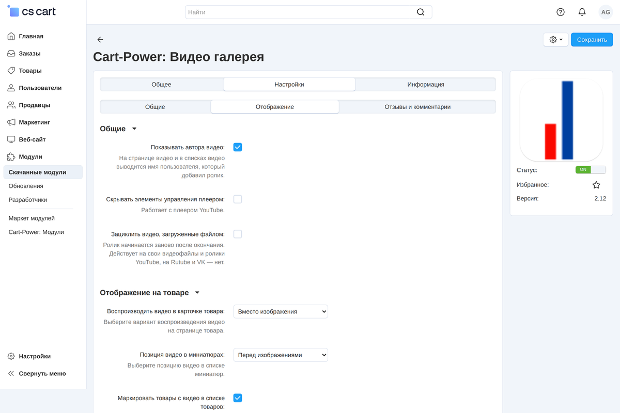Click the person icon beside Пользователи
The image size is (620, 413).
click(x=11, y=88)
